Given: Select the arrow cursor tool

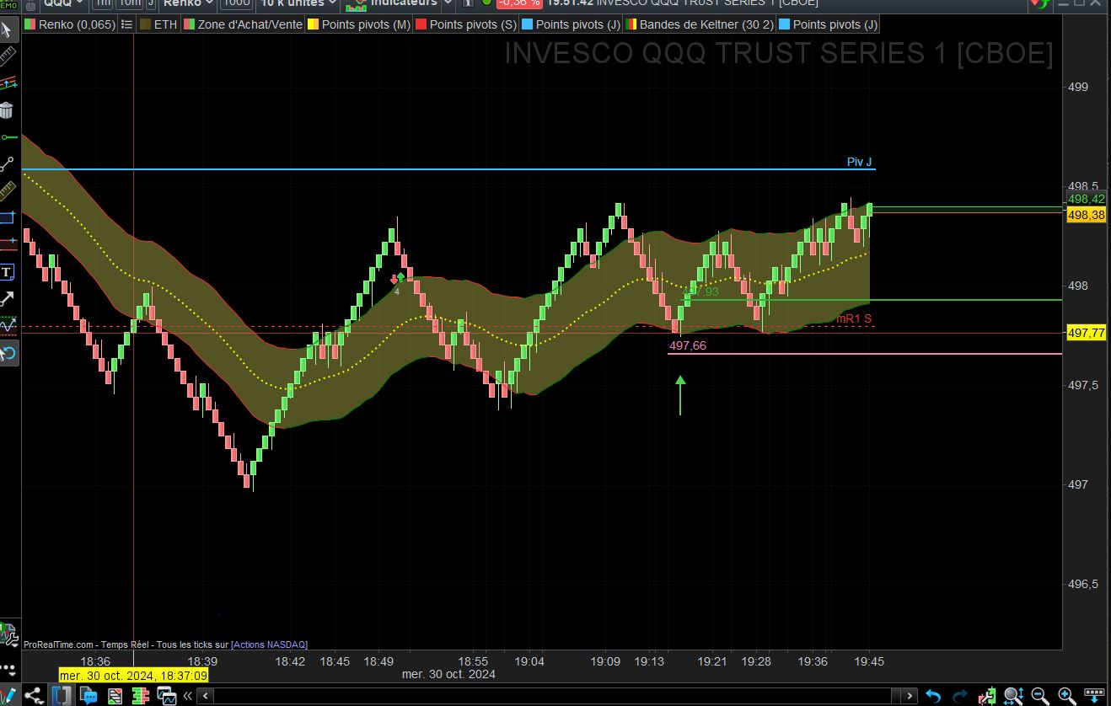Looking at the screenshot, I should (8, 31).
